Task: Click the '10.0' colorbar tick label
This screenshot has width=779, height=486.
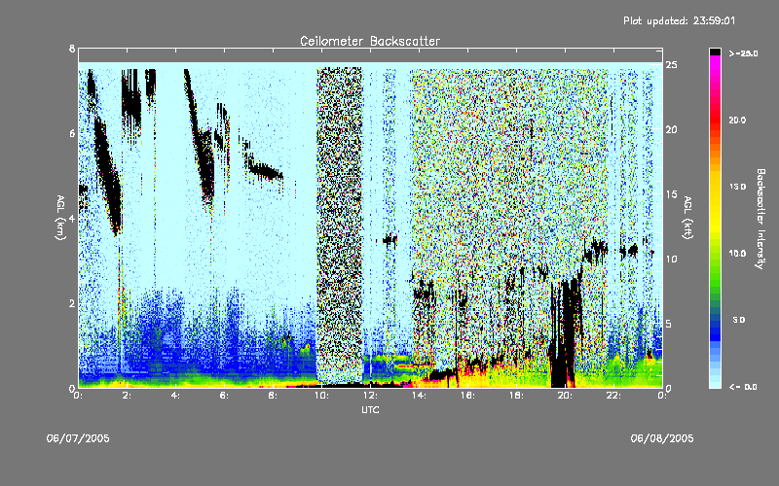Action: point(737,253)
